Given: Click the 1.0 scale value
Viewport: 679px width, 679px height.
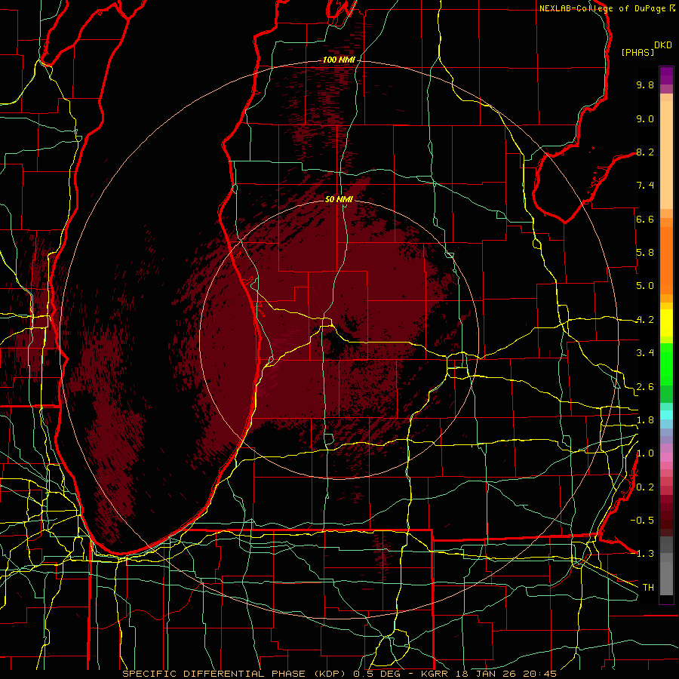Looking at the screenshot, I should (645, 453).
